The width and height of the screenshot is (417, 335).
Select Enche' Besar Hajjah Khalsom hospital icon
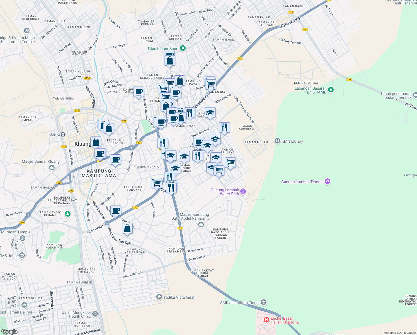(266, 320)
